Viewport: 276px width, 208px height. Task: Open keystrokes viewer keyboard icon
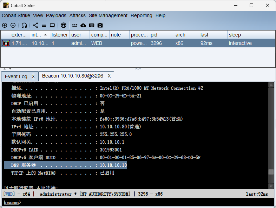(92, 25)
